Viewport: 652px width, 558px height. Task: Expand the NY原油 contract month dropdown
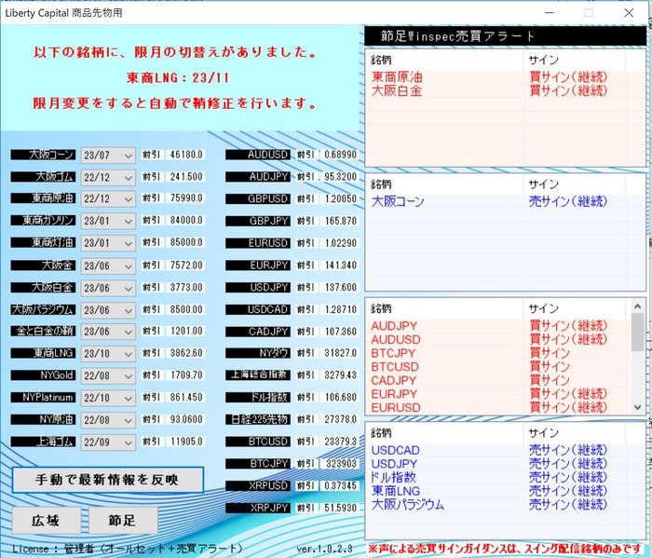(108, 420)
